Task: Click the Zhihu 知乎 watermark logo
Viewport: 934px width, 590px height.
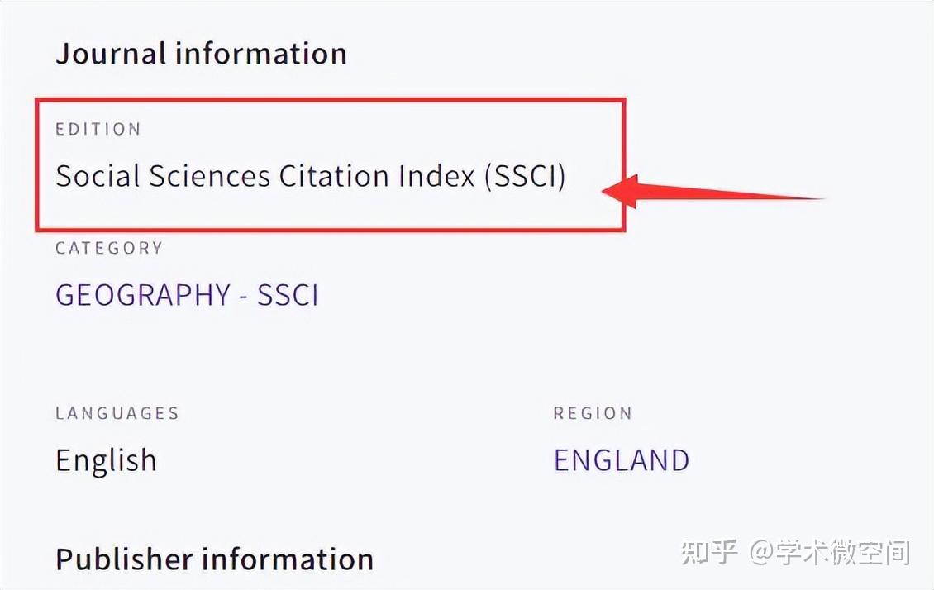Action: coord(708,551)
